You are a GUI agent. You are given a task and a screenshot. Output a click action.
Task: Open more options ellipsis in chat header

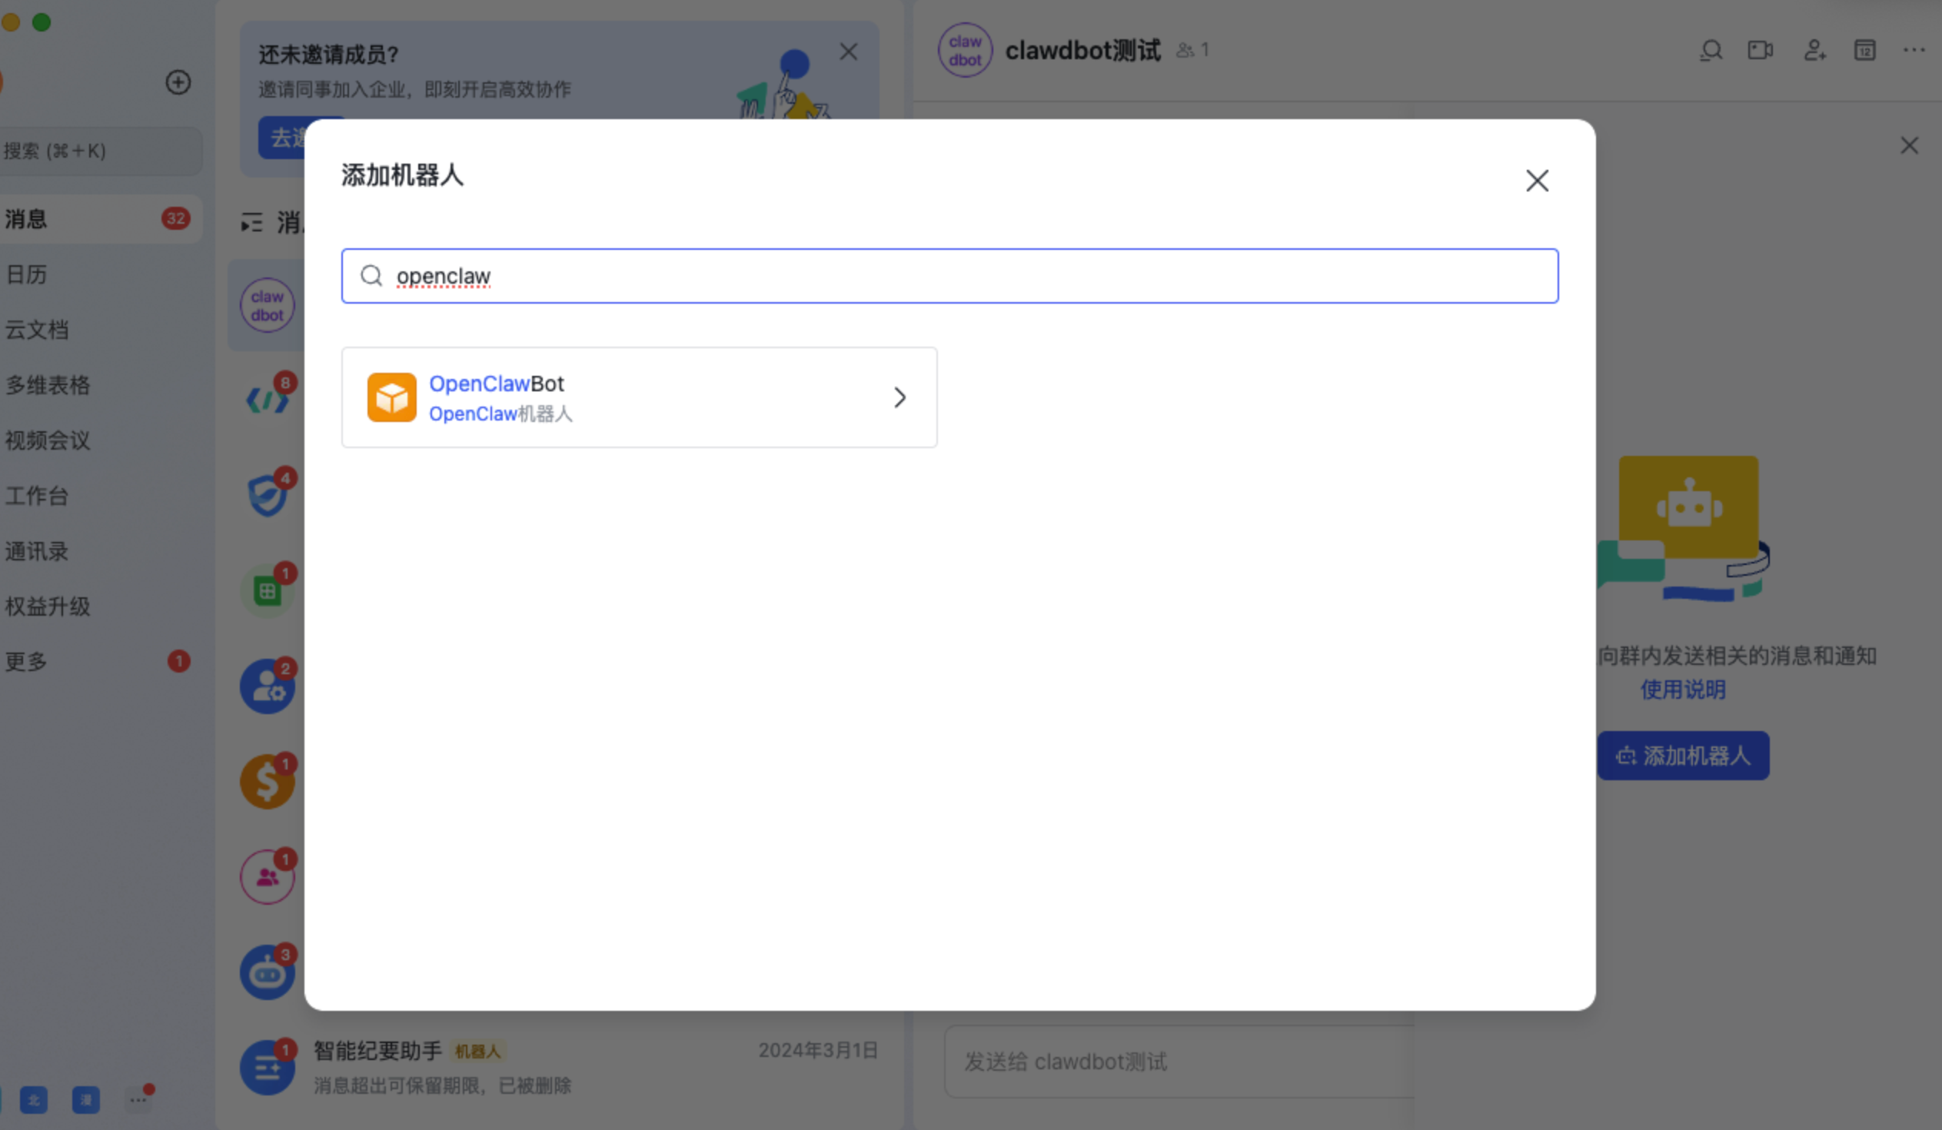pos(1914,51)
